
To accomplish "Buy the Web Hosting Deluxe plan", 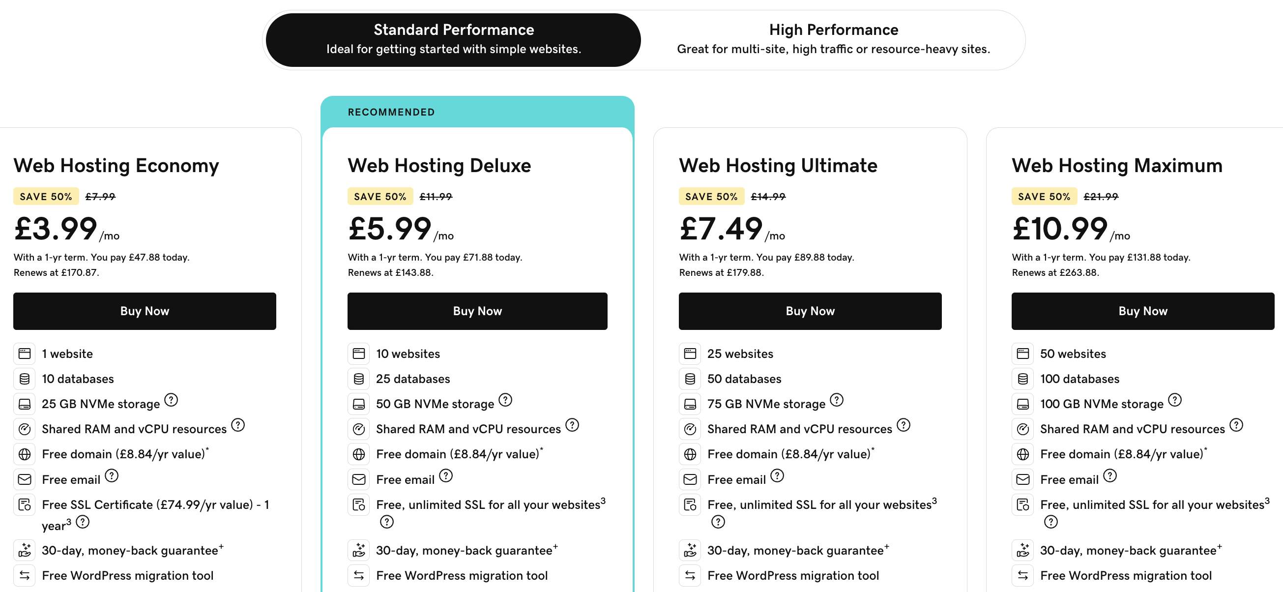I will point(477,311).
